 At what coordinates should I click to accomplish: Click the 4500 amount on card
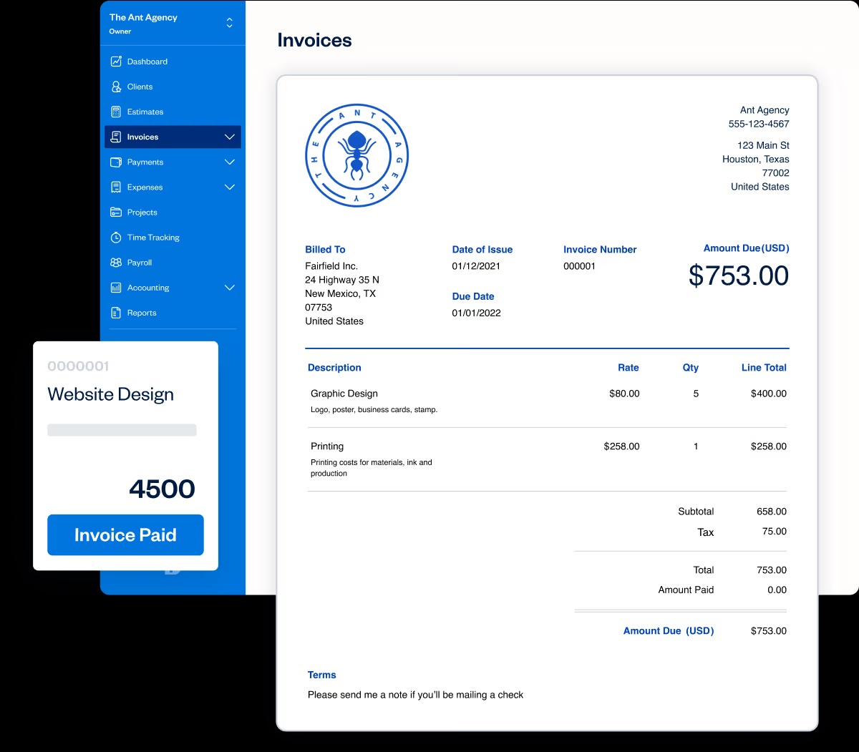click(162, 489)
